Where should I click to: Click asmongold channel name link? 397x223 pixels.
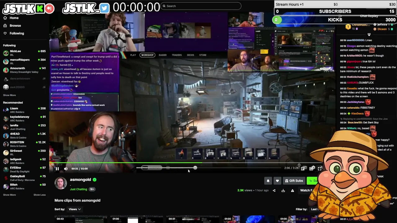[x=80, y=180]
